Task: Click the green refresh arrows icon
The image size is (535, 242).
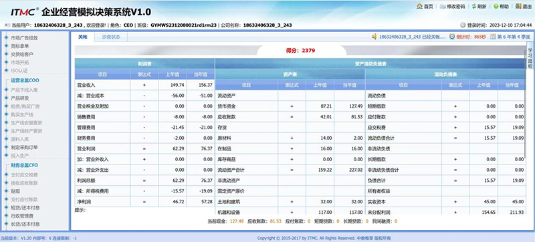Action: pos(473,6)
